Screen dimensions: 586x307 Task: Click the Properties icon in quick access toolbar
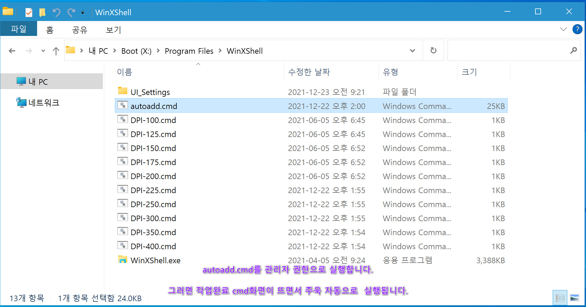[29, 12]
